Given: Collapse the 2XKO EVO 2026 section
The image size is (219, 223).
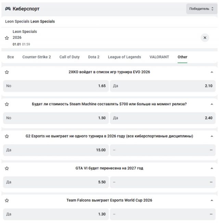Looking at the screenshot, I should tap(211, 72).
